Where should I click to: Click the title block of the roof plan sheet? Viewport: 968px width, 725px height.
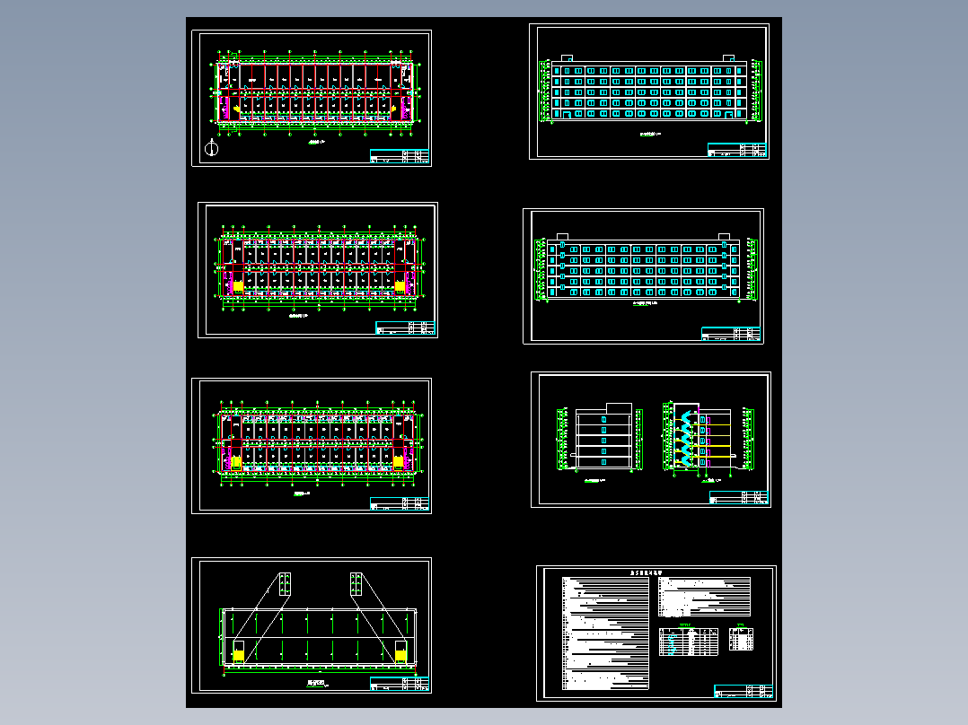tap(400, 684)
